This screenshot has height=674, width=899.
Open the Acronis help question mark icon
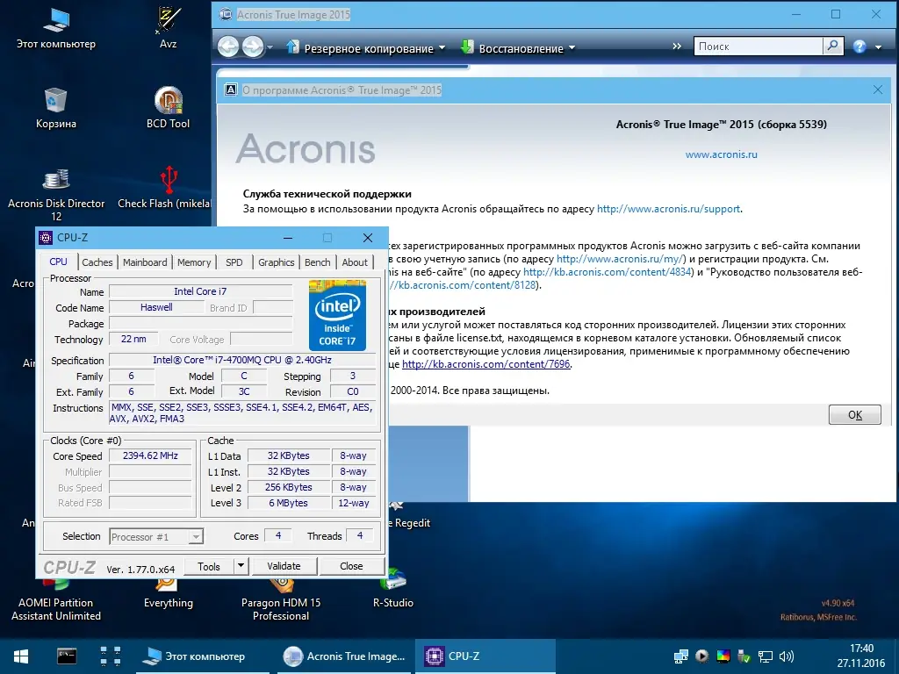pos(859,47)
